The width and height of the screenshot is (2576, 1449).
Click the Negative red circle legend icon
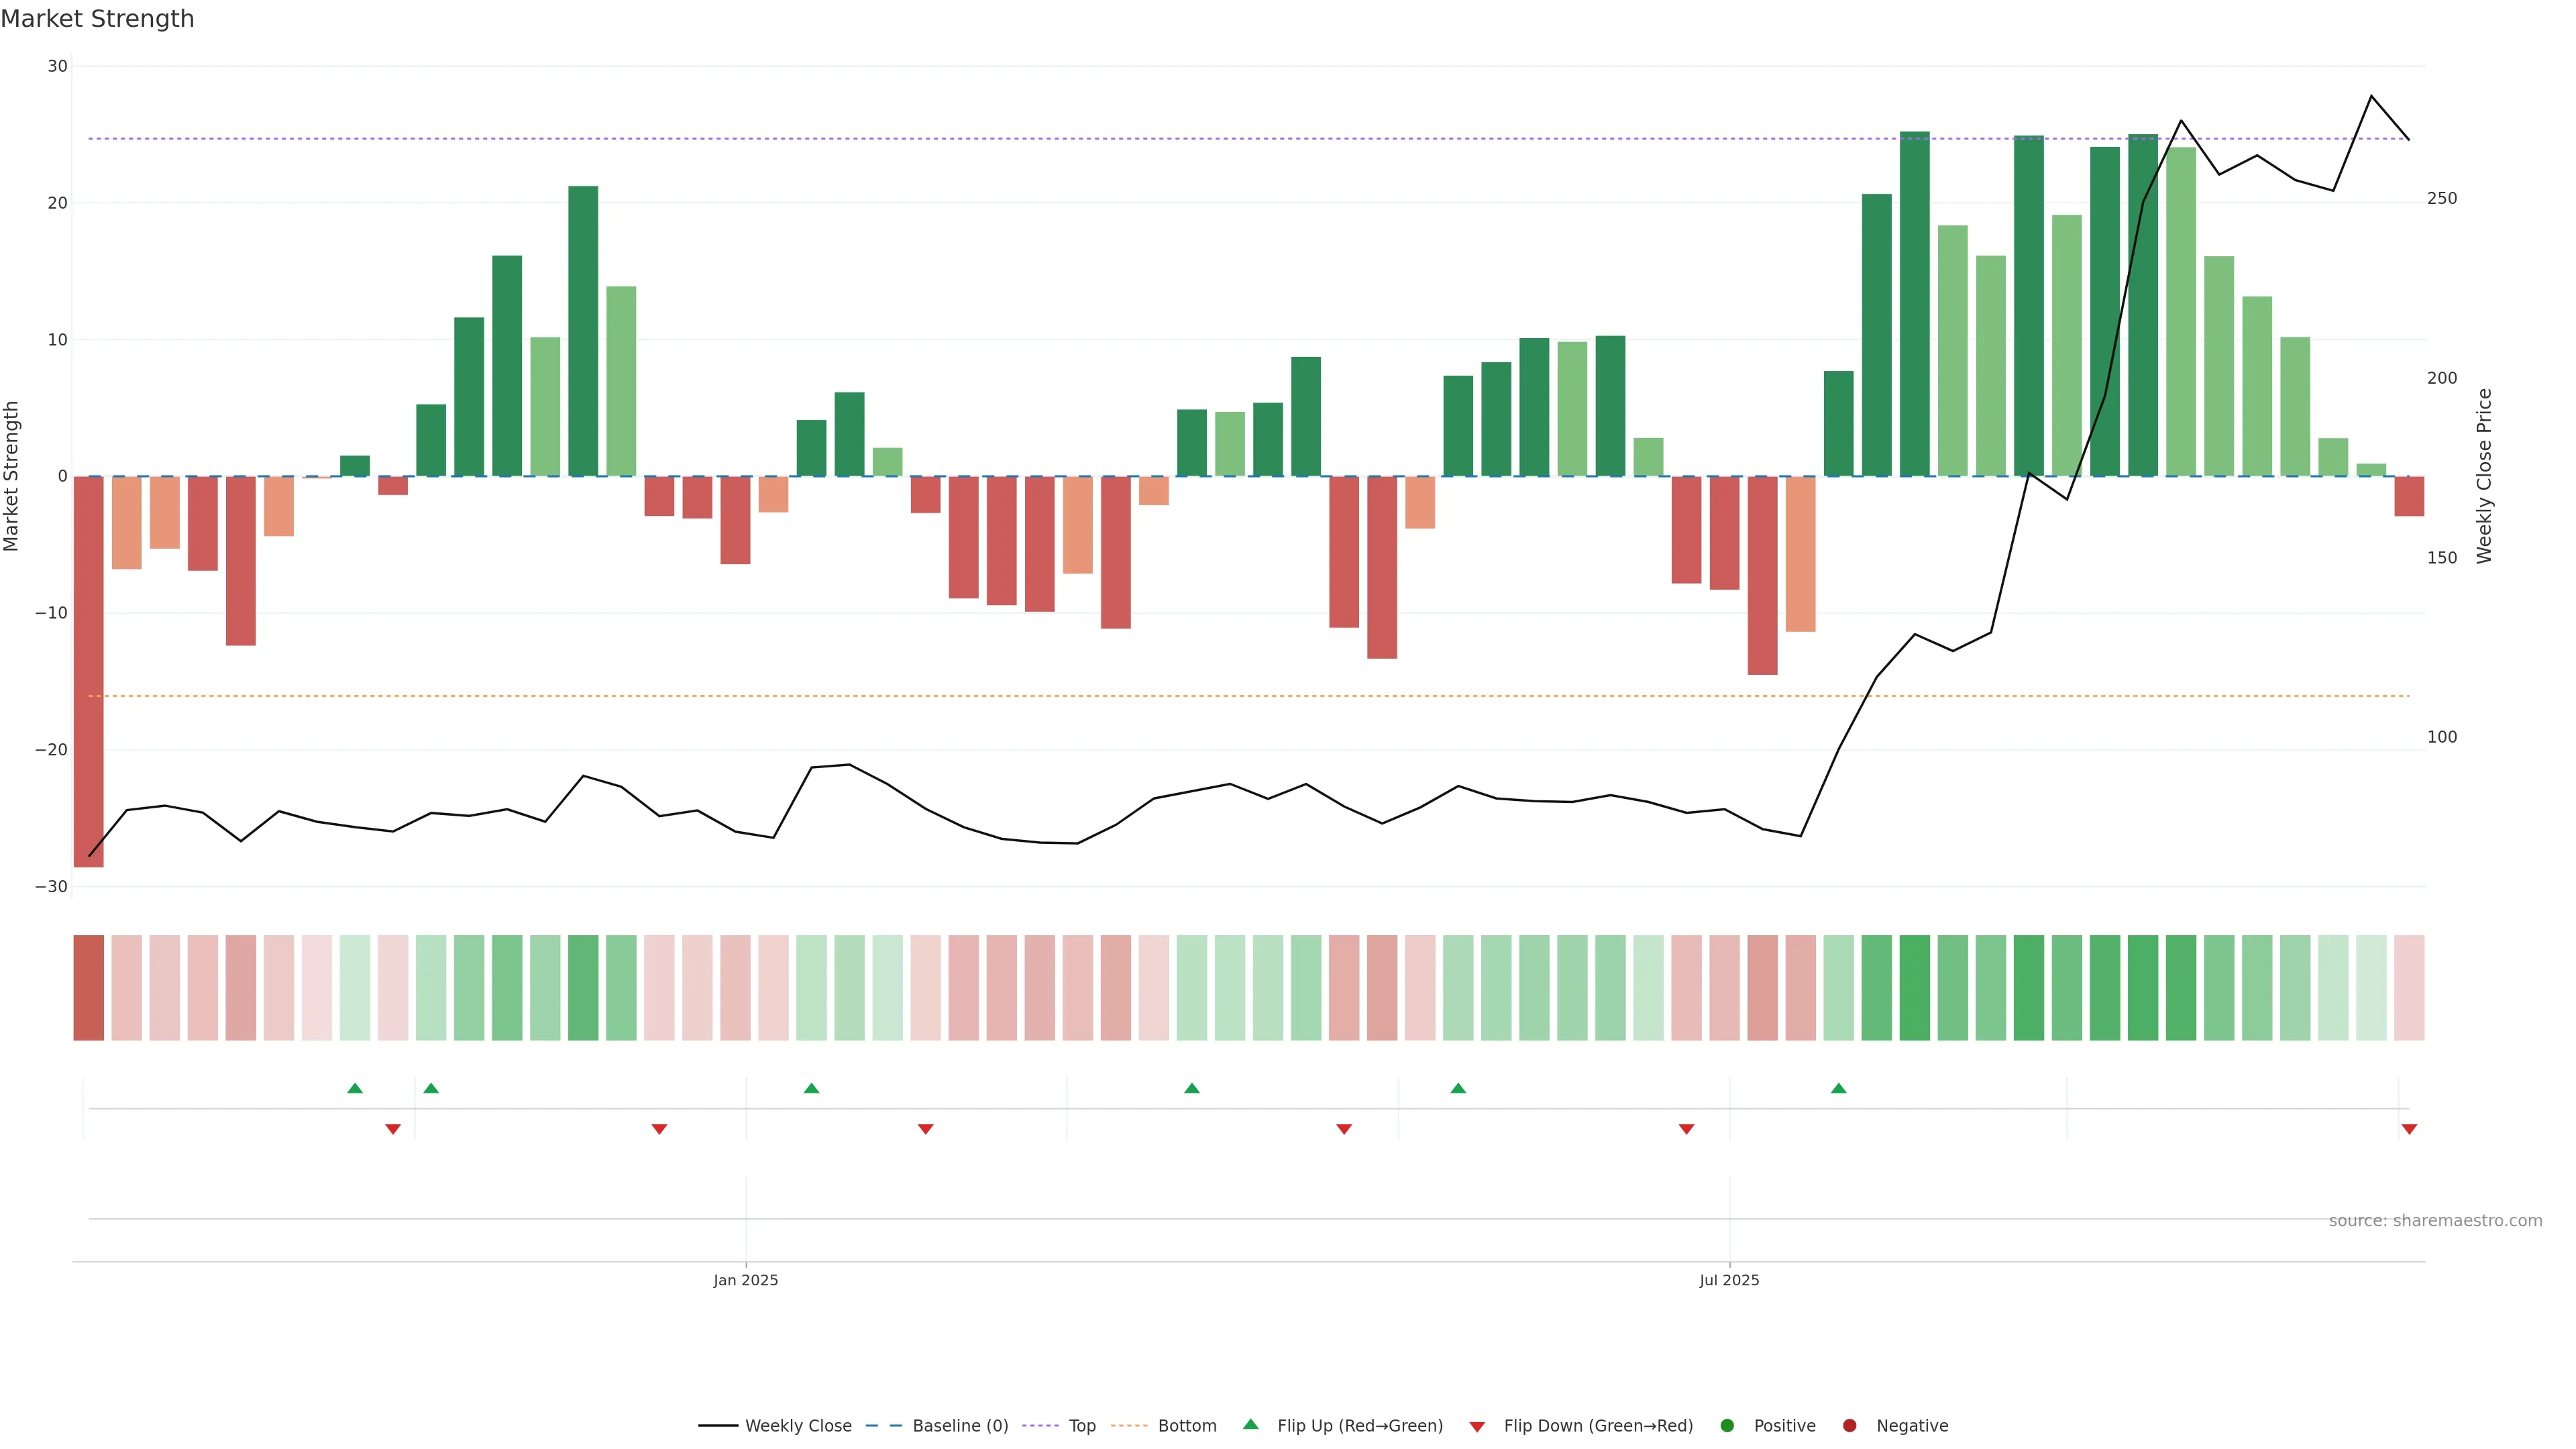click(1849, 1426)
